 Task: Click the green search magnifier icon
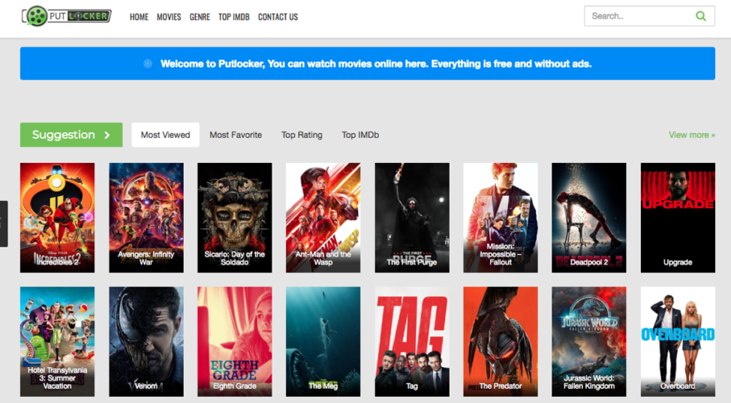pyautogui.click(x=701, y=17)
